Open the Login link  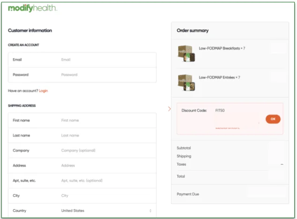point(44,91)
